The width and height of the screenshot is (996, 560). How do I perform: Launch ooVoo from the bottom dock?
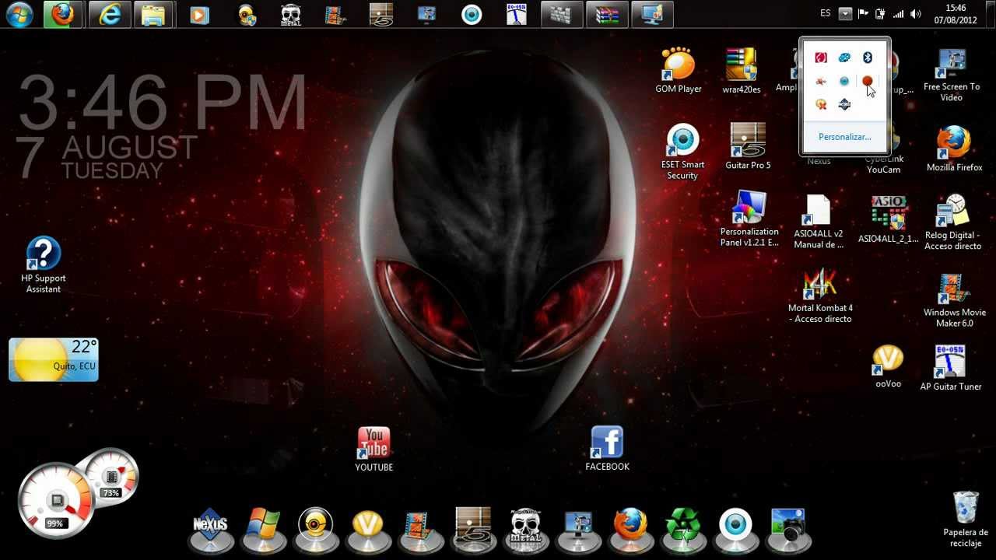[368, 526]
